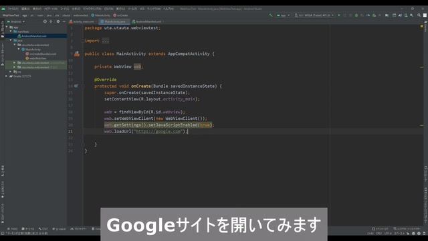Screen dimensions: 428x241
Task: Click the upper warning stripe mark in editor scrollbar
Action: 421,67
